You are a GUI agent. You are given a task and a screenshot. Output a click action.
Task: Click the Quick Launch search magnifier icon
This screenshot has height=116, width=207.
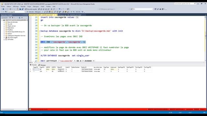[x=195, y=4]
